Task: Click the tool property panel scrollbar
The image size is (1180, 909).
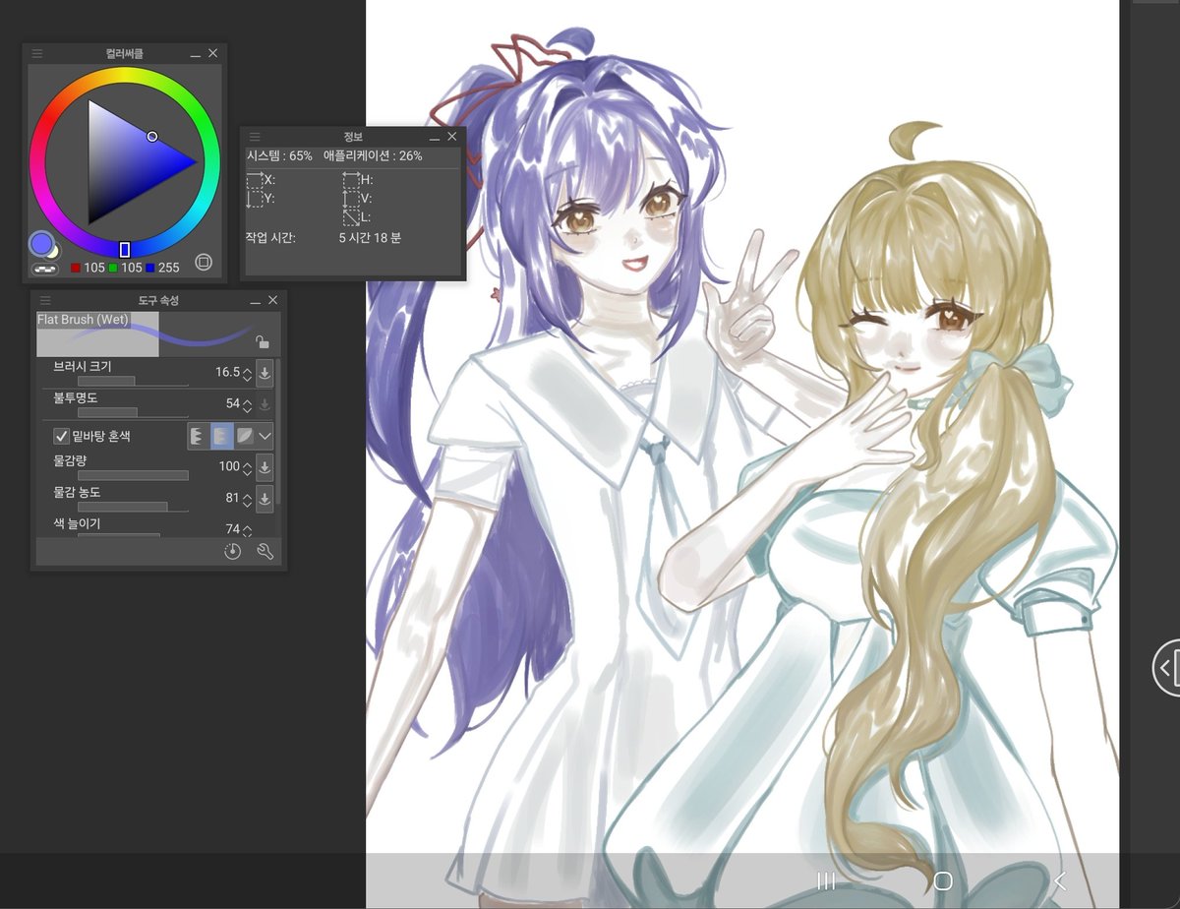Action: 278,433
